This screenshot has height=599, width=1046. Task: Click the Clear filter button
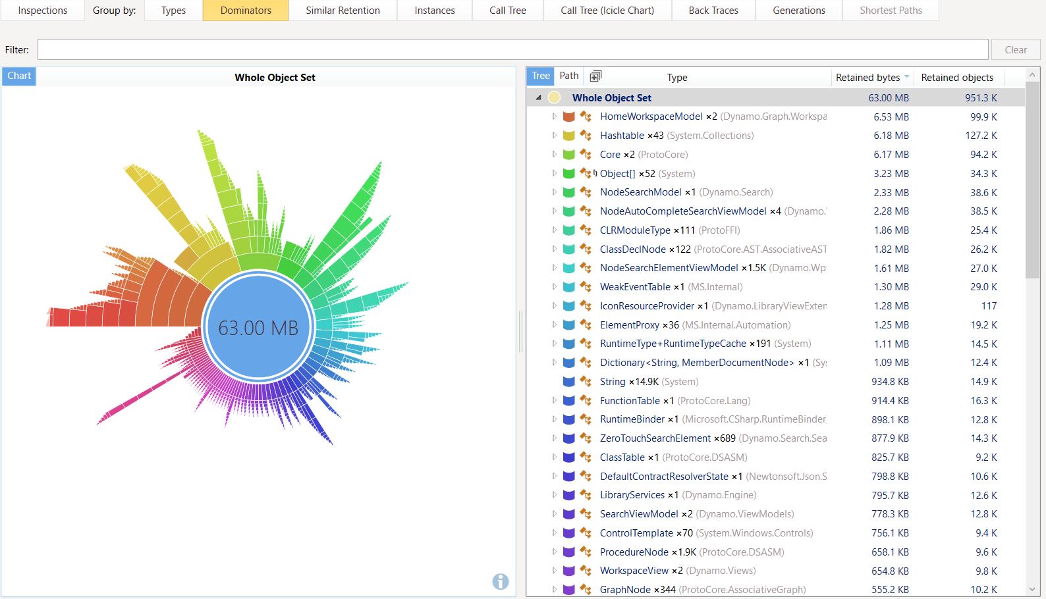coord(1016,50)
